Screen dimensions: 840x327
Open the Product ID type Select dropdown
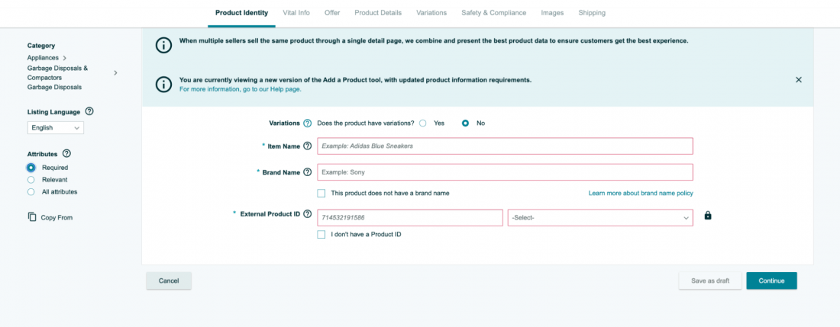point(600,218)
